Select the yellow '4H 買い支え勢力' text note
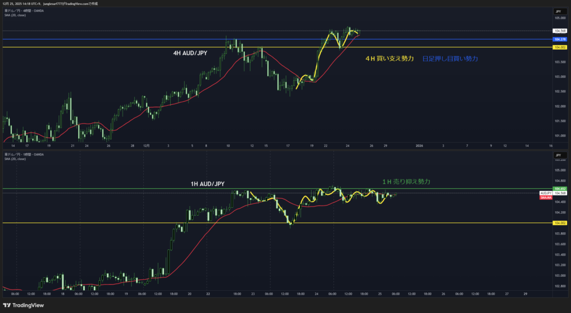This screenshot has width=571, height=313. coord(389,58)
